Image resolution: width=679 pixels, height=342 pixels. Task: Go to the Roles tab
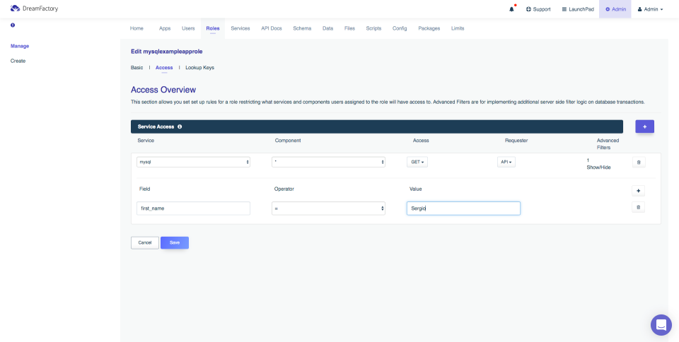pyautogui.click(x=213, y=28)
